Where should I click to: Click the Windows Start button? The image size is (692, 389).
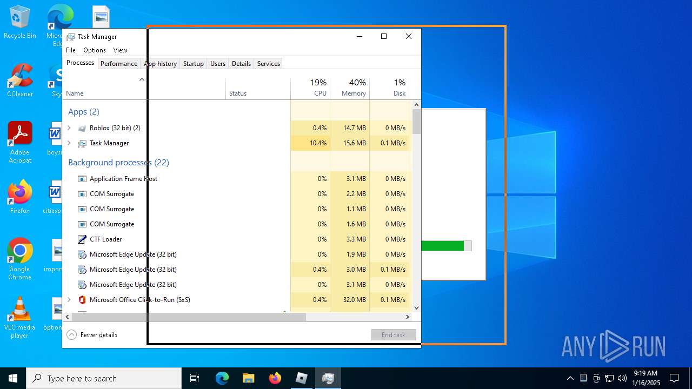click(x=13, y=378)
